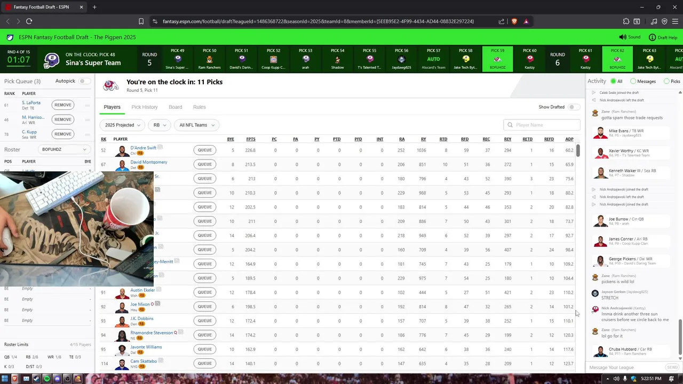
Task: Click the player news icon beside D'Andre Swift
Action: (x=160, y=148)
